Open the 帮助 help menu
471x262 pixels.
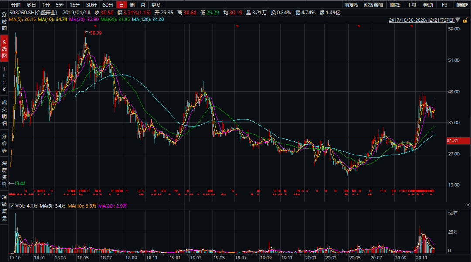coord(428,5)
